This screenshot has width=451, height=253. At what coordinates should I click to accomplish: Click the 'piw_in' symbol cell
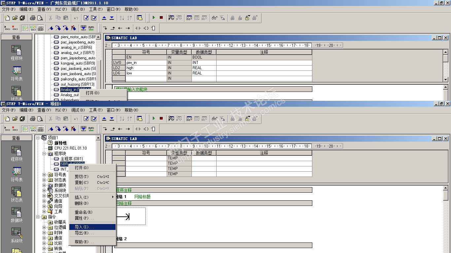pos(146,63)
